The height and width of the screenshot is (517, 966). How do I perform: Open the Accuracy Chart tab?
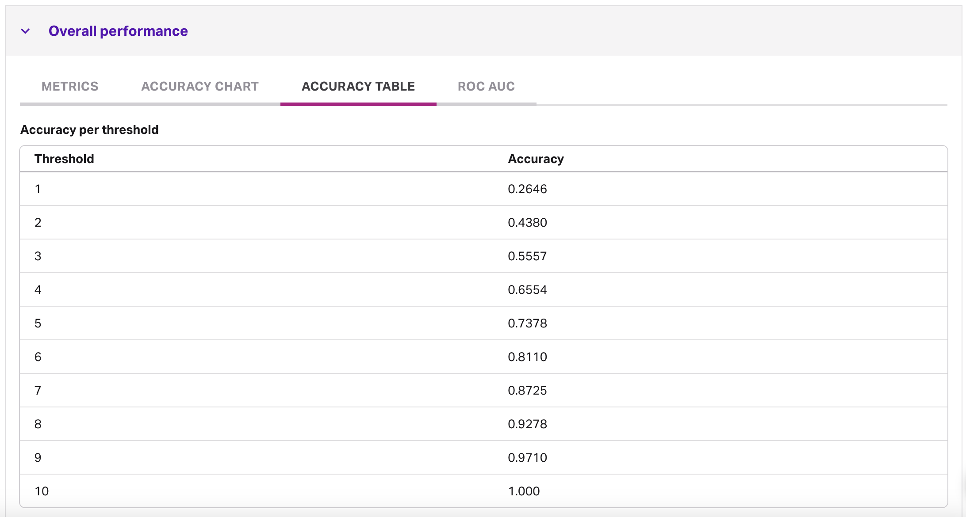tap(199, 86)
